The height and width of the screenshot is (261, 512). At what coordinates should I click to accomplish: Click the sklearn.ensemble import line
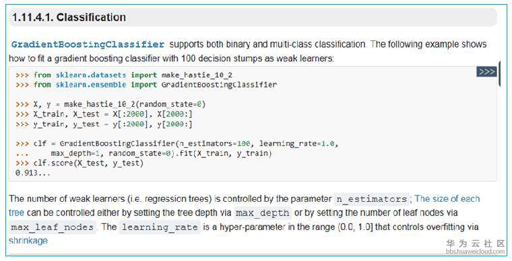(x=146, y=85)
